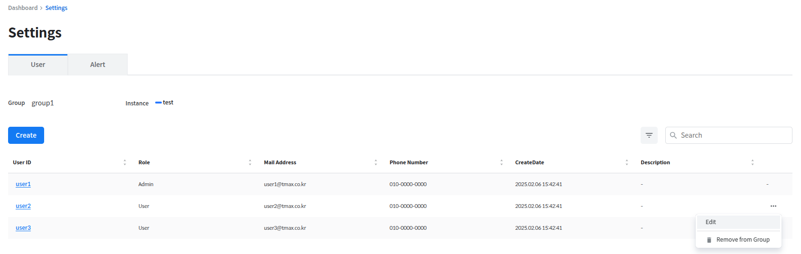Open the user3 link

23,228
